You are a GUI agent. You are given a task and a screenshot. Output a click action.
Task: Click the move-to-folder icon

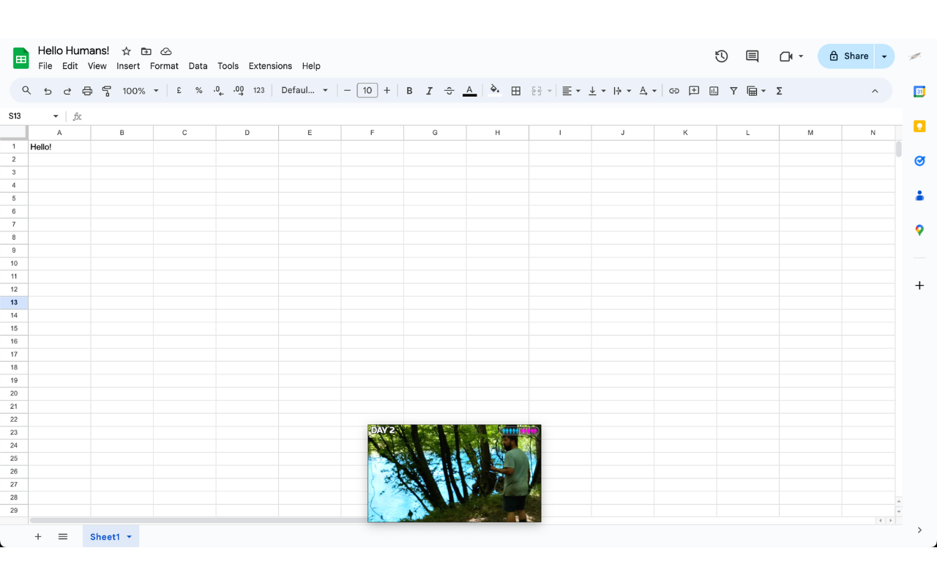(146, 51)
